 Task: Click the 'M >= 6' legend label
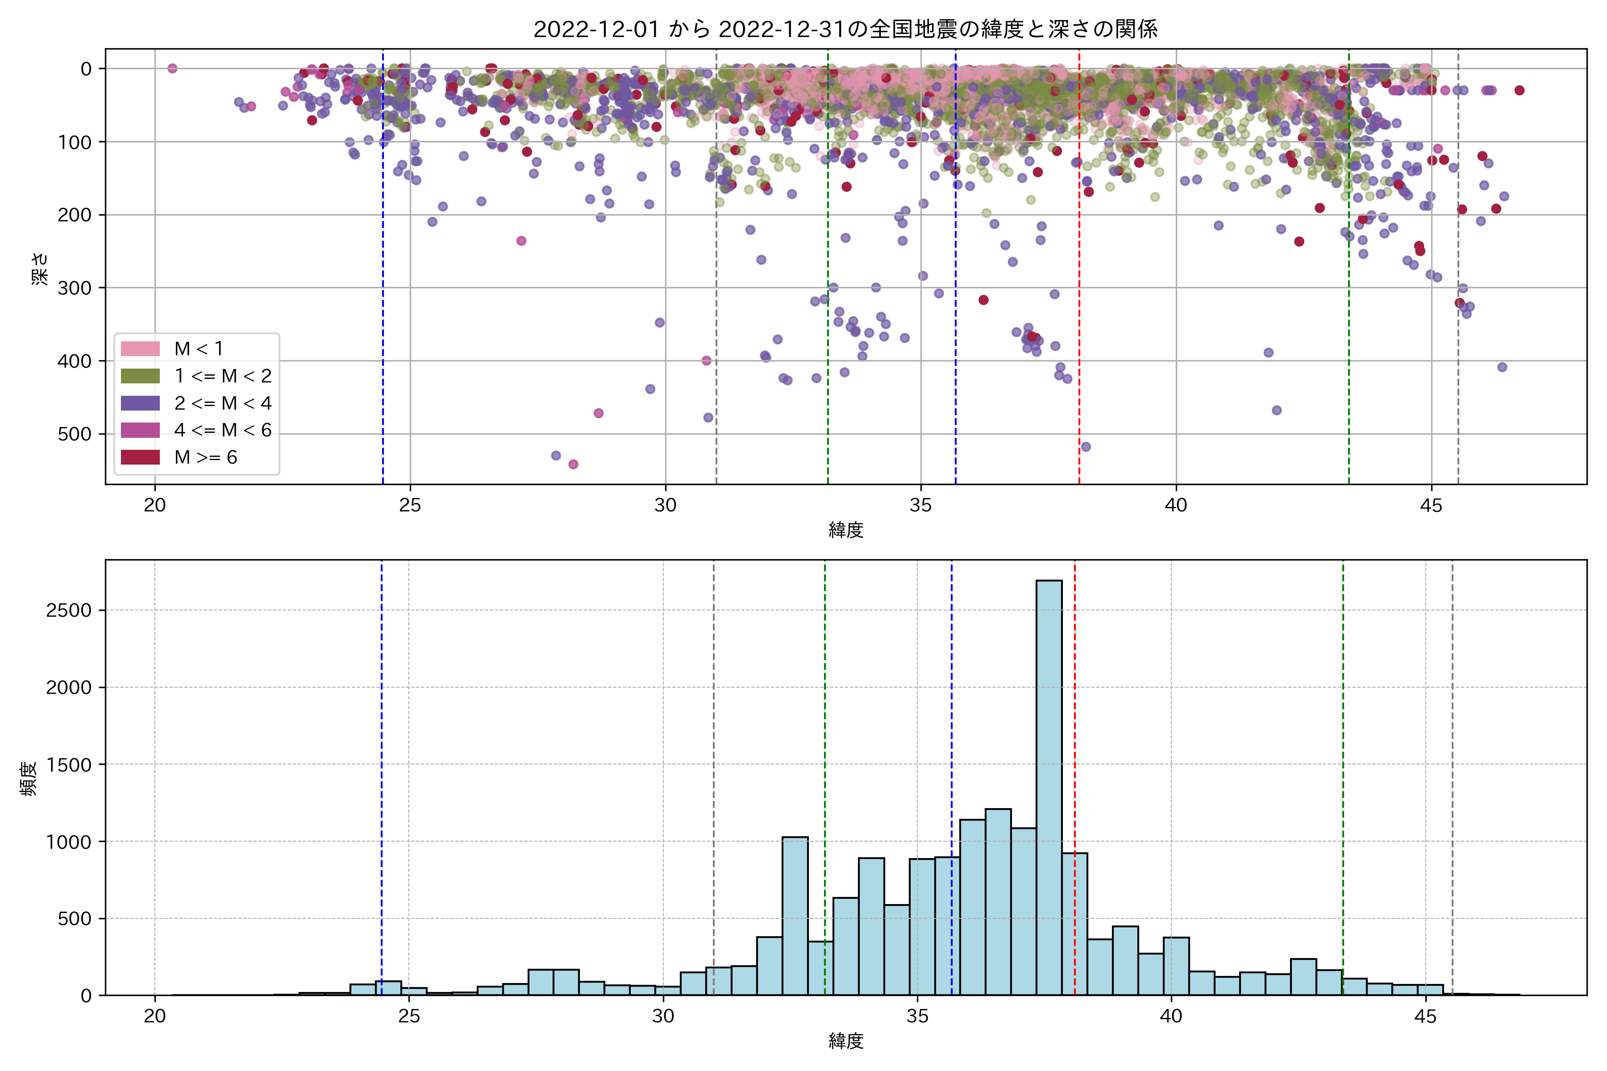pyautogui.click(x=206, y=458)
